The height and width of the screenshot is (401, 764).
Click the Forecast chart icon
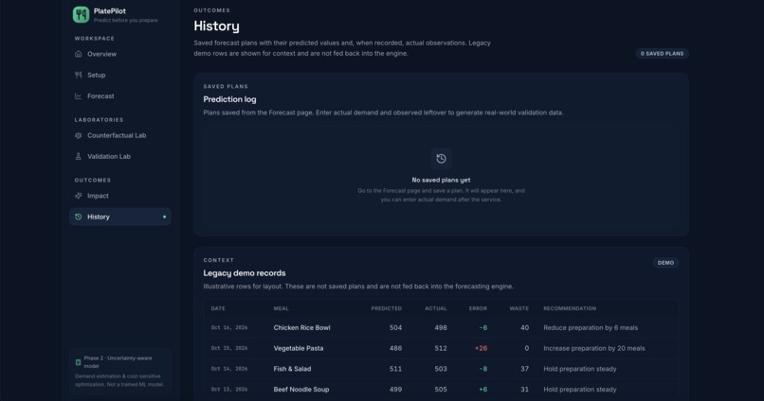tap(79, 96)
